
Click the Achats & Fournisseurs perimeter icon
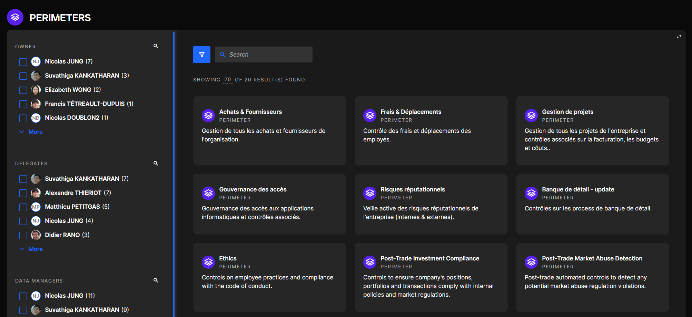[x=208, y=116]
